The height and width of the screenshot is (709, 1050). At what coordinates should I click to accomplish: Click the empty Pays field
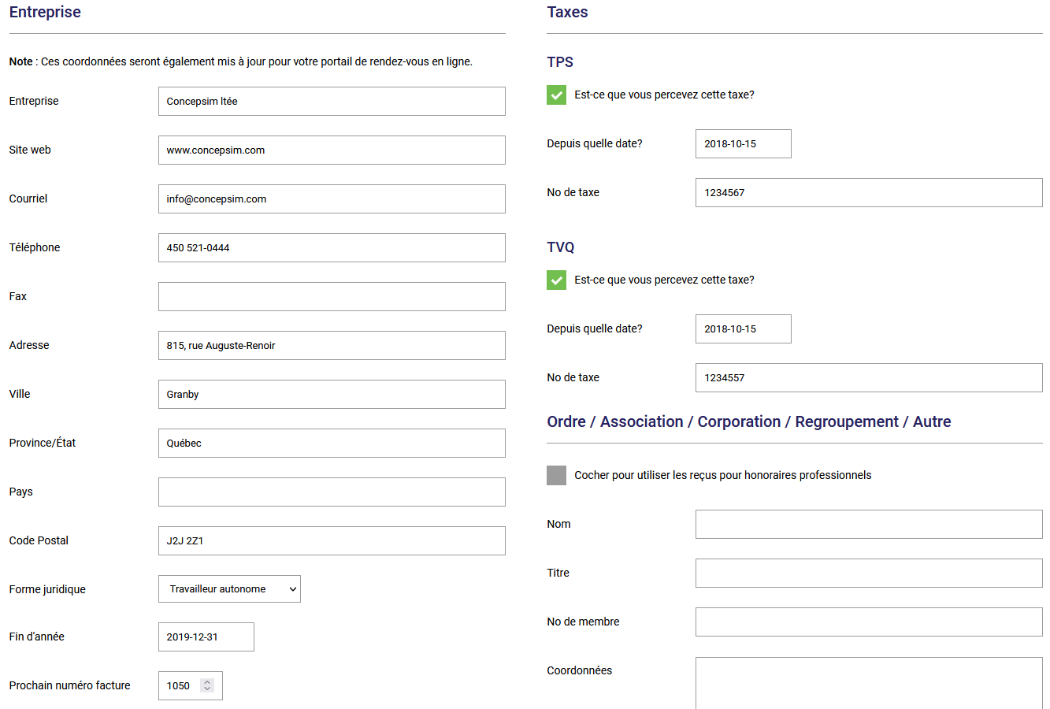[x=332, y=492]
